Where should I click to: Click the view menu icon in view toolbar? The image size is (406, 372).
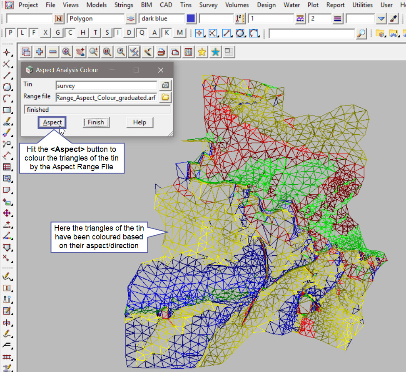(x=26, y=52)
